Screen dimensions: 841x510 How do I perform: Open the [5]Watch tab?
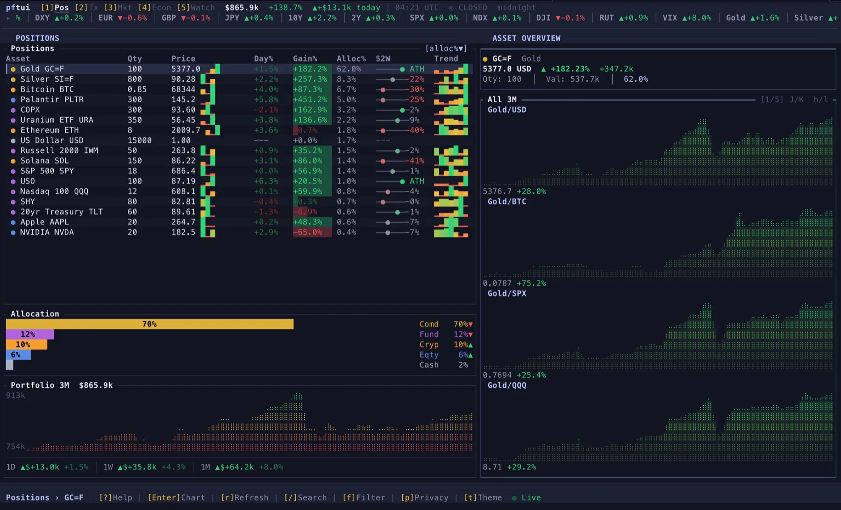click(196, 7)
